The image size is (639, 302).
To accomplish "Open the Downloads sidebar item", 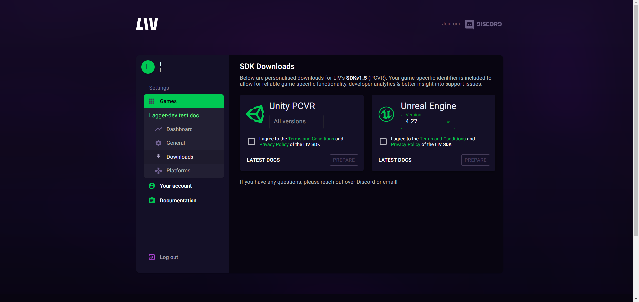I will click(180, 157).
